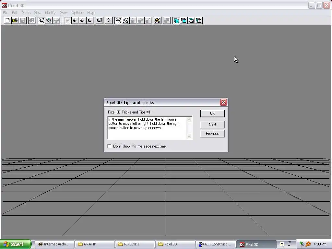332x249 pixels.
Task: Click the tip text scrollbar up arrow
Action: [x=189, y=120]
